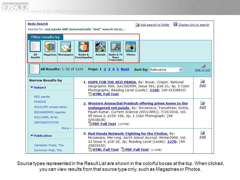Click PDF icon for result 2
The height and width of the screenshot is (180, 240).
(90, 124)
